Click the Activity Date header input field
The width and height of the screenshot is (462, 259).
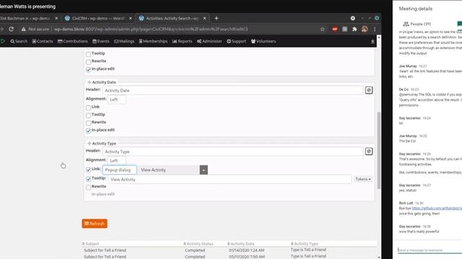(232, 91)
